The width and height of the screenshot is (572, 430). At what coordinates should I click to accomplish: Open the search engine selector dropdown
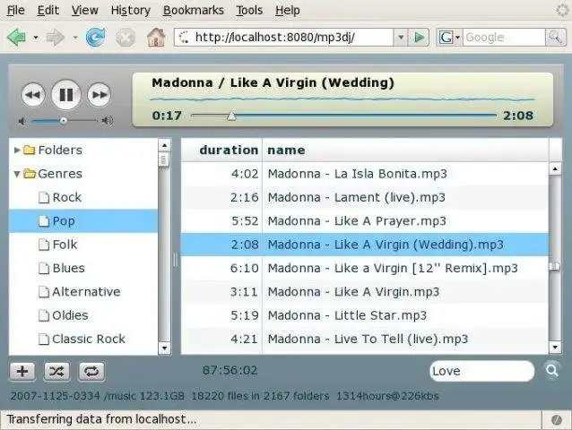coord(449,37)
